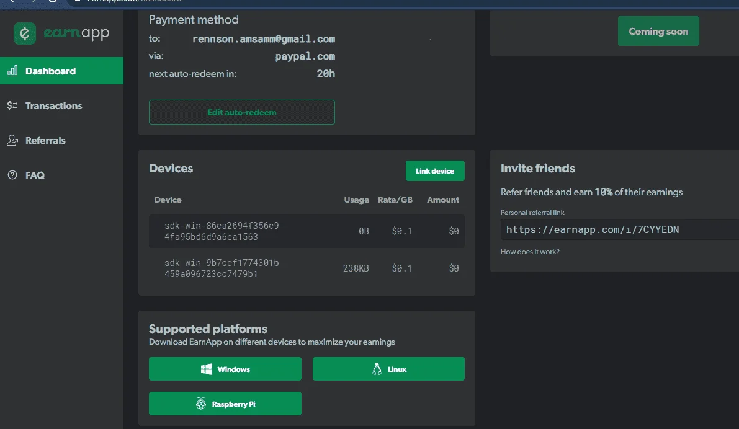Click the Edit auto-redeem button
The height and width of the screenshot is (429, 739).
coord(242,112)
